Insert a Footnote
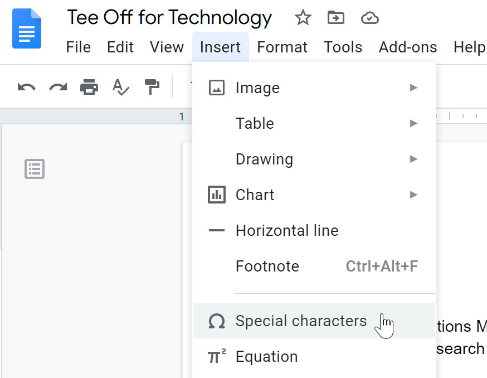 (314, 266)
